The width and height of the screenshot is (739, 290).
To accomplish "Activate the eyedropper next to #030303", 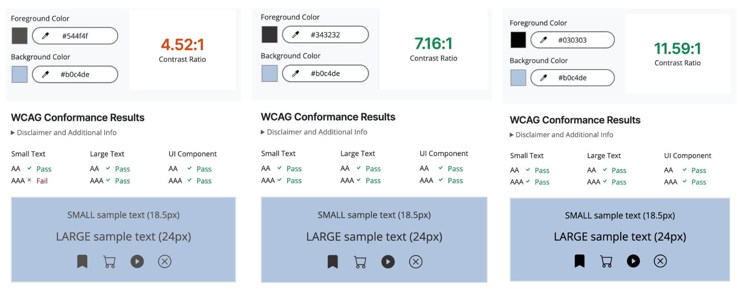I will 543,40.
